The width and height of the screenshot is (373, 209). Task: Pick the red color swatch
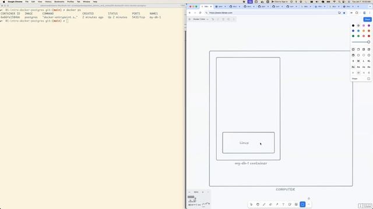point(369,36)
